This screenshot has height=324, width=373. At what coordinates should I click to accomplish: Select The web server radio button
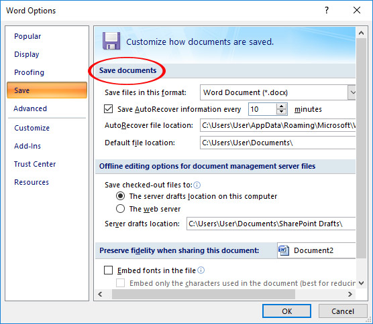(120, 209)
